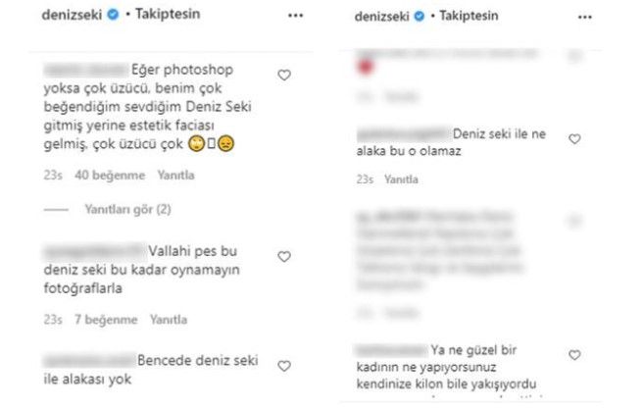The width and height of the screenshot is (643, 408).
Task: Toggle left 'Takiptesin' following status
Action: point(168,14)
